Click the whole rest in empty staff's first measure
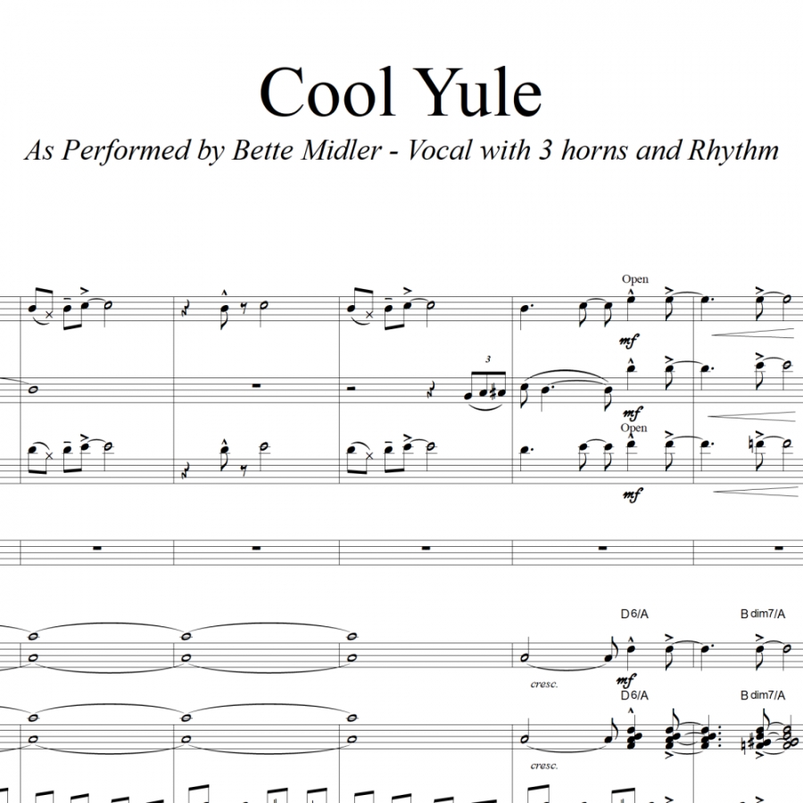Viewport: 803px width, 803px height. point(96,548)
